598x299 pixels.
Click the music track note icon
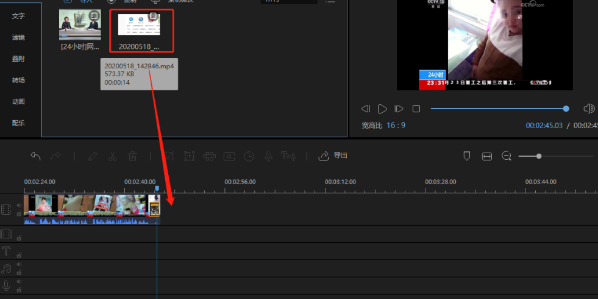[x=6, y=268]
